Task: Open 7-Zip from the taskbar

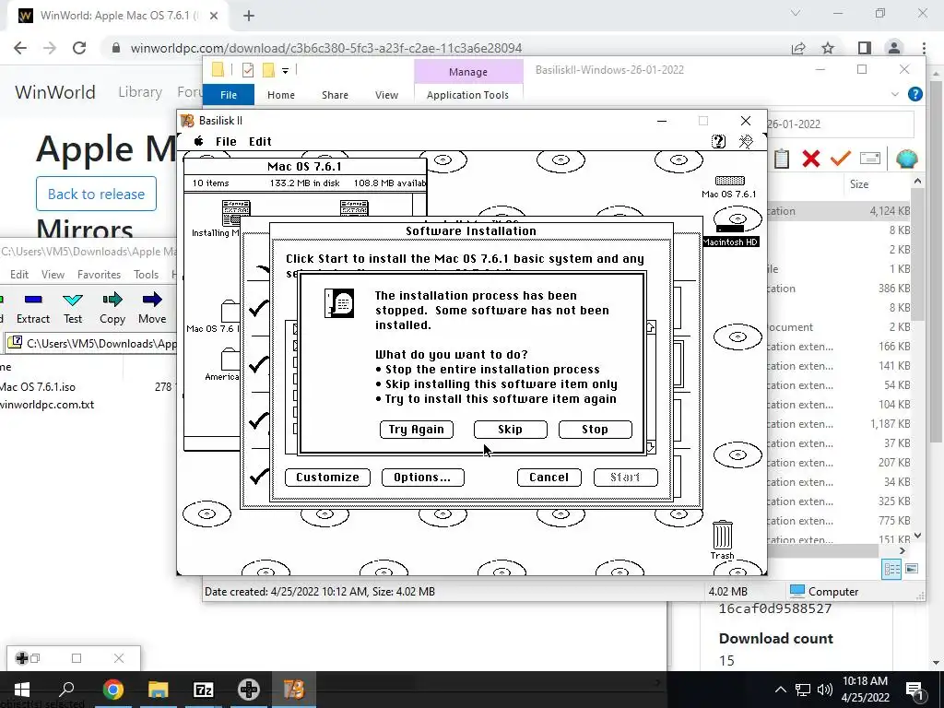Action: click(x=204, y=690)
